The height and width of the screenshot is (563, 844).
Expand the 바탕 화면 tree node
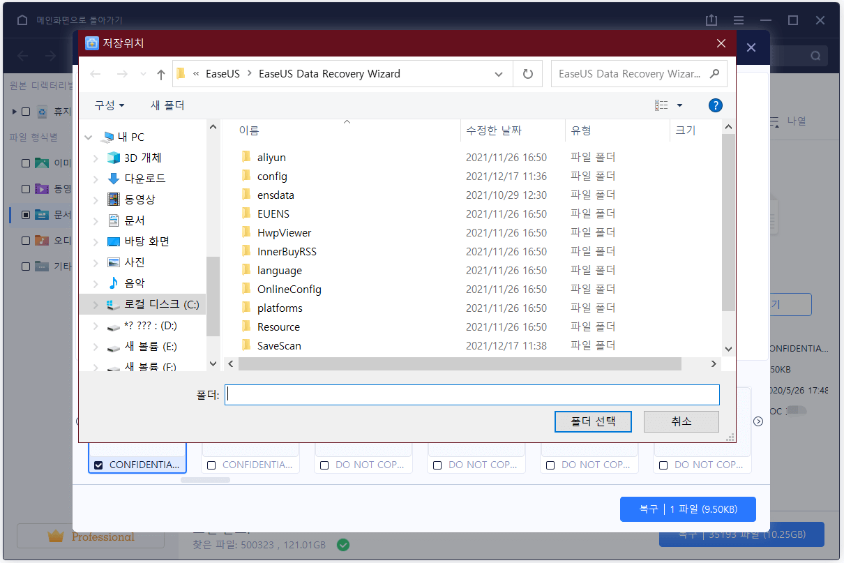[96, 242]
